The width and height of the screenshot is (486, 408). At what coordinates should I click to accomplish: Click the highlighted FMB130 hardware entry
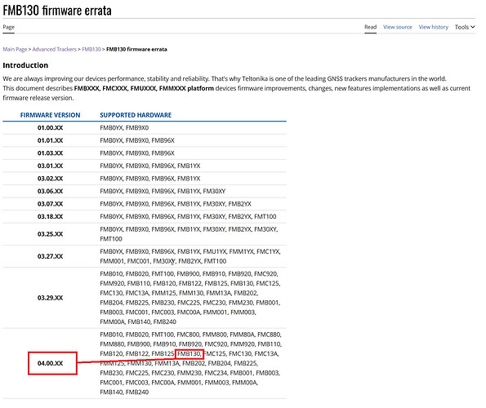pyautogui.click(x=189, y=353)
